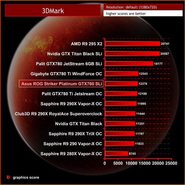
Task: Click the score value 8745
Action: click(x=132, y=154)
